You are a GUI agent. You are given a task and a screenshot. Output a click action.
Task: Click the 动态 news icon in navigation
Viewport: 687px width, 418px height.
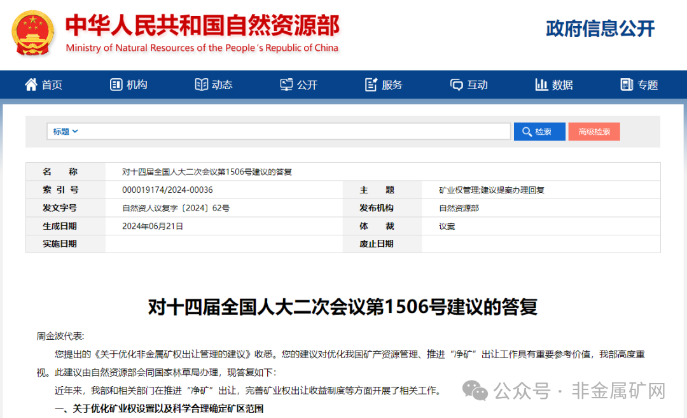click(200, 84)
